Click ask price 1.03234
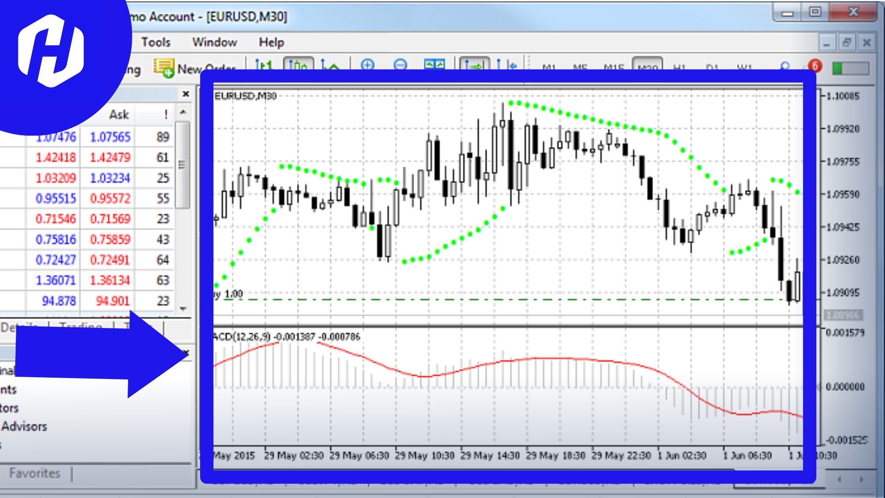Screen dimensions: 885x498 click(110, 178)
